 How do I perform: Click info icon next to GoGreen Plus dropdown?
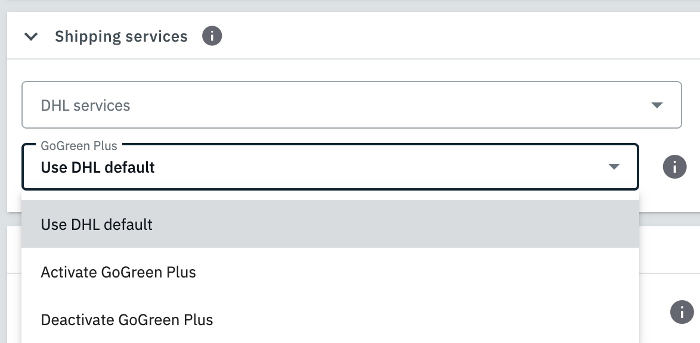(674, 167)
